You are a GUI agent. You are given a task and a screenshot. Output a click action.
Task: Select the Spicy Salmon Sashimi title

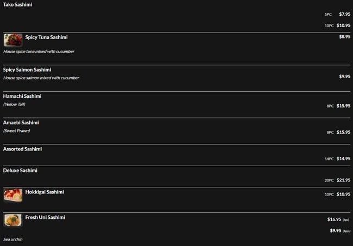point(27,70)
